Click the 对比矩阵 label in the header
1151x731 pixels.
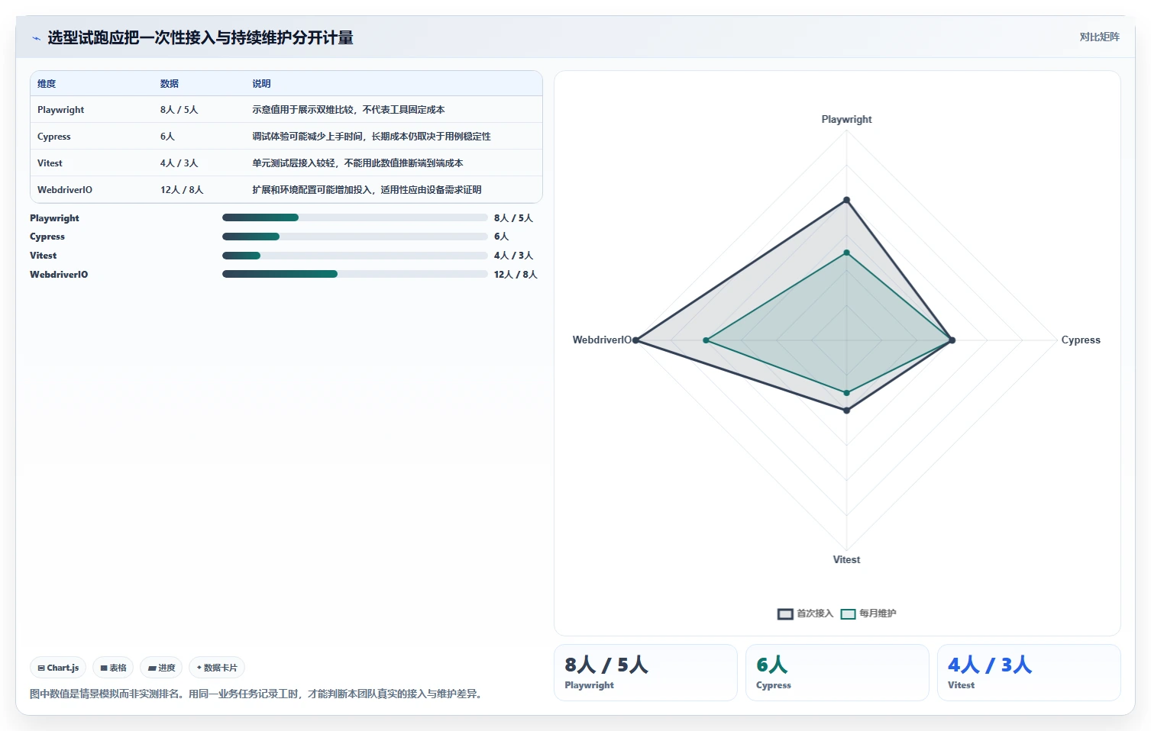point(1099,37)
